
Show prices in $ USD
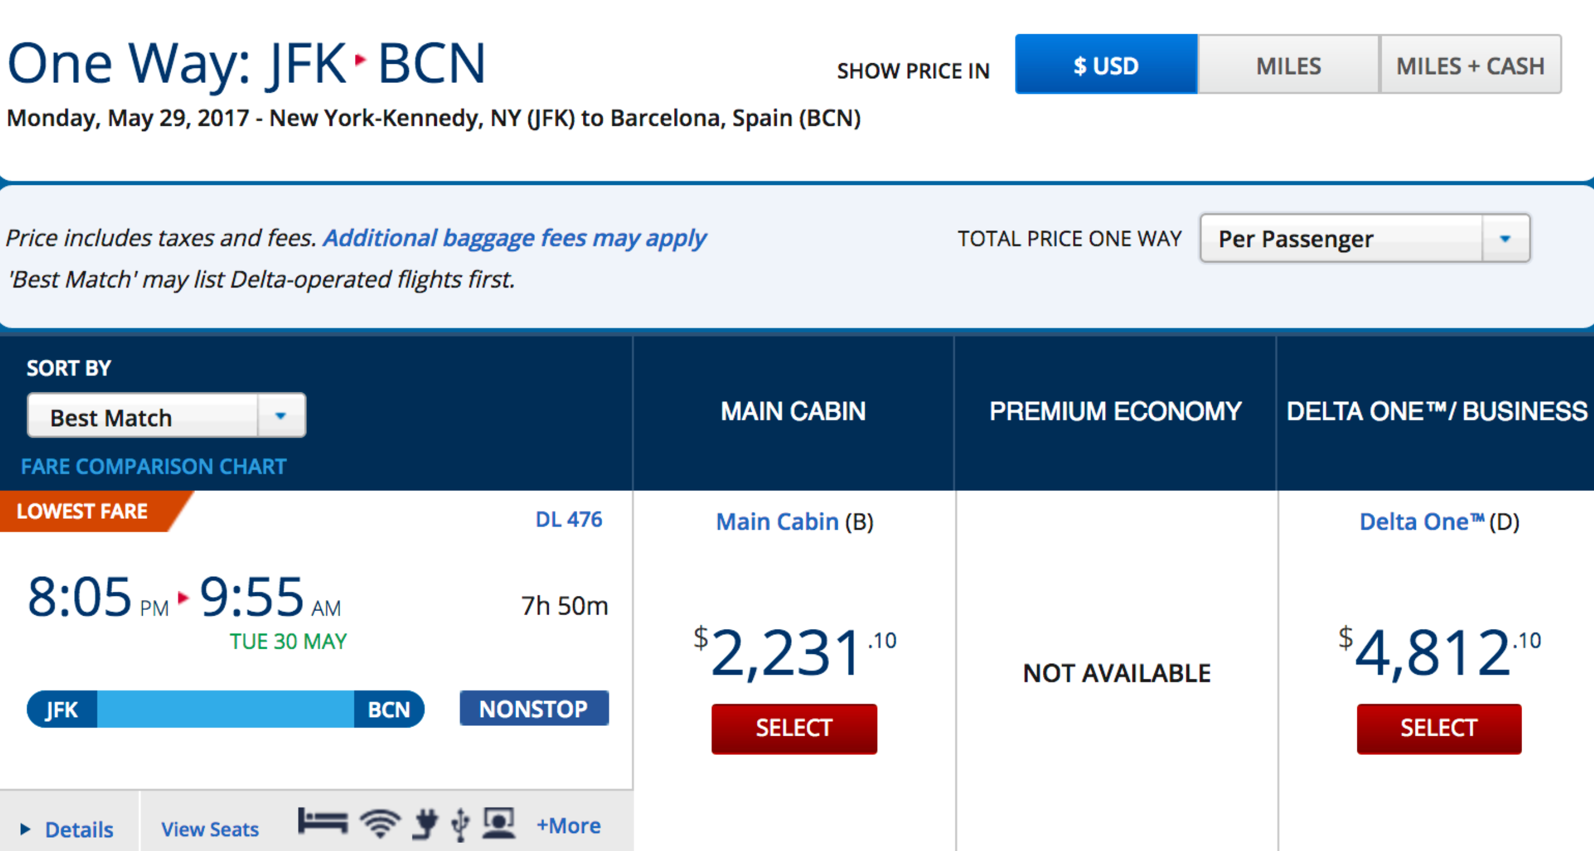pyautogui.click(x=1106, y=65)
